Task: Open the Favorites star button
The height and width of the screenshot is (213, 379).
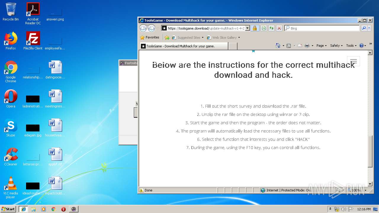Action: pyautogui.click(x=150, y=37)
